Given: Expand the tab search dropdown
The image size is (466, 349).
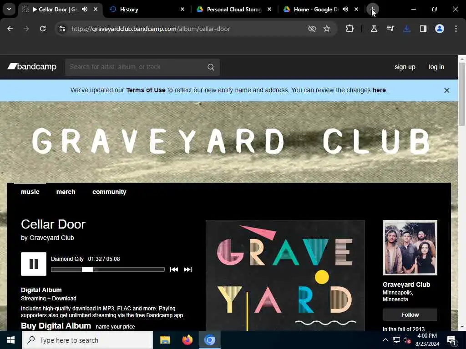Looking at the screenshot, I should point(9,9).
